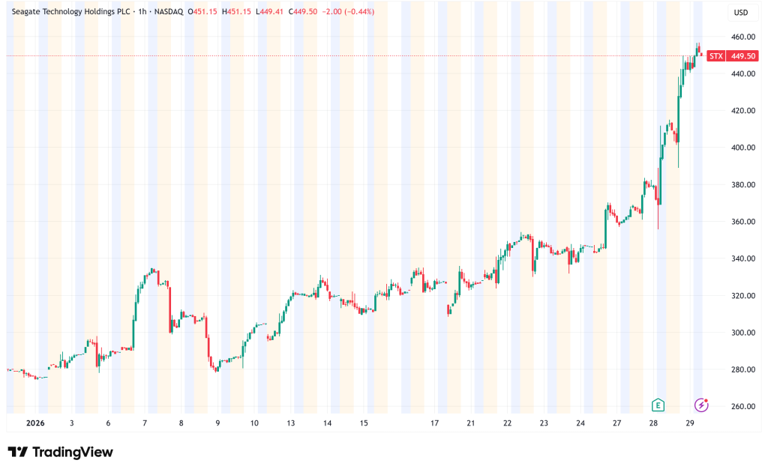Click the NASDAQ exchange label
This screenshot has width=768, height=472.
[x=166, y=11]
